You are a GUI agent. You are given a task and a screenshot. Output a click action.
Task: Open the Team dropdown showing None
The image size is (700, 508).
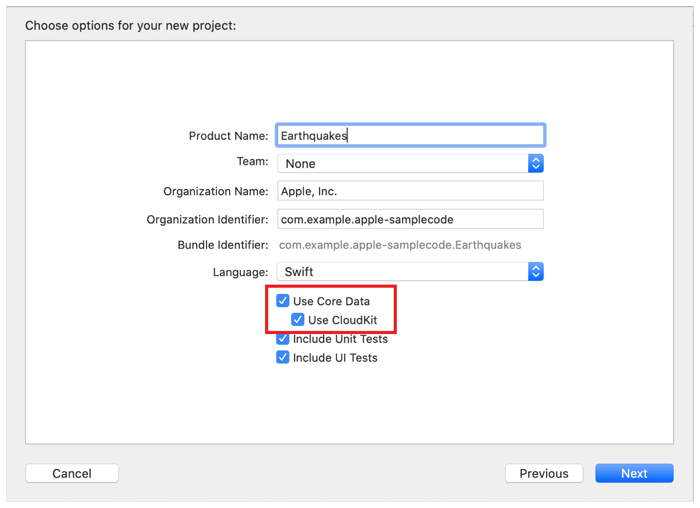click(402, 164)
